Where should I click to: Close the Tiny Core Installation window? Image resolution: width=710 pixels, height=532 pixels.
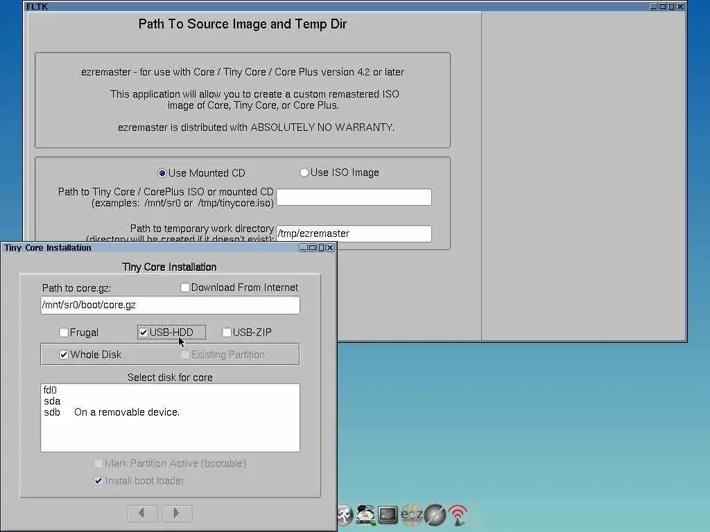pos(330,248)
